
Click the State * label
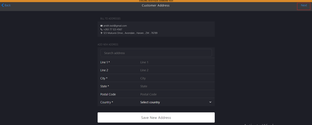pos(105,86)
